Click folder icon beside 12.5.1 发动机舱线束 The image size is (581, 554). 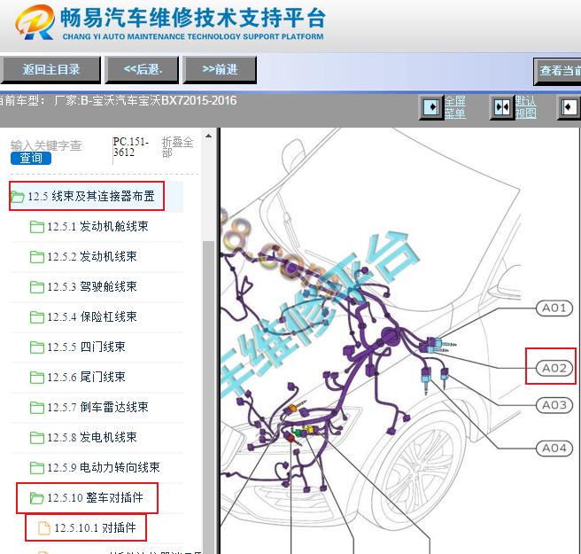coord(36,227)
